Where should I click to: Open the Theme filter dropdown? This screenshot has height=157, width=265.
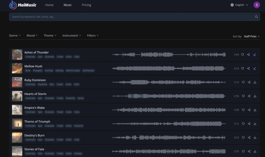(50, 35)
